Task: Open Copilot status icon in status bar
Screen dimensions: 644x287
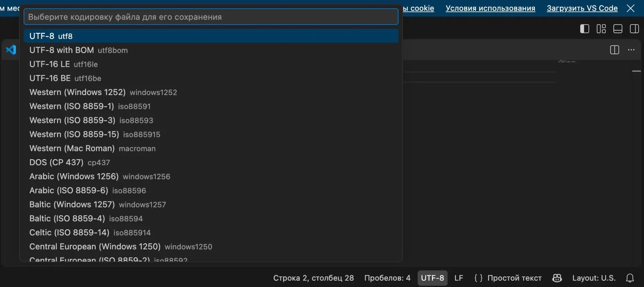Action: [557, 278]
